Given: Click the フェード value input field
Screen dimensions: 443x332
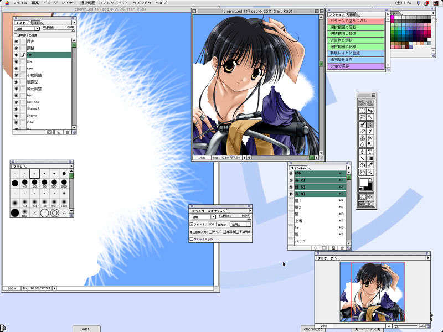Looking at the screenshot, I should pos(212,224).
